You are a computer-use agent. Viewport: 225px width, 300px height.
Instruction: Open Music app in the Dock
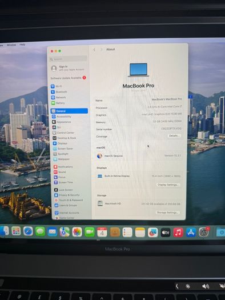178,233
